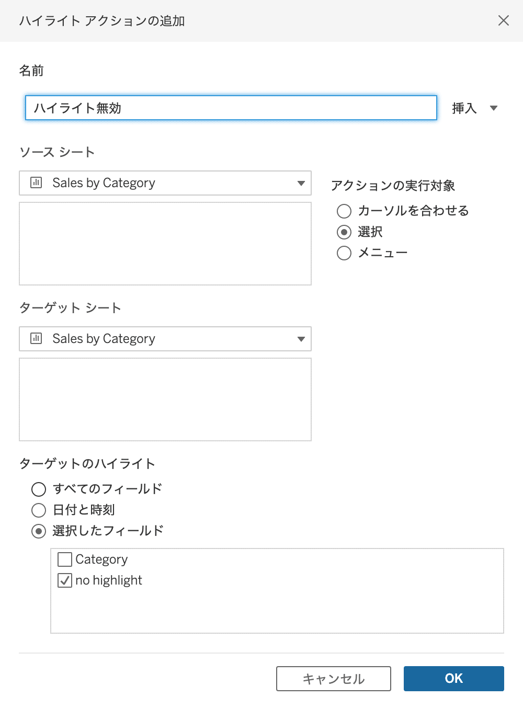
Task: Cancel the highlight action dialog
Action: [333, 678]
